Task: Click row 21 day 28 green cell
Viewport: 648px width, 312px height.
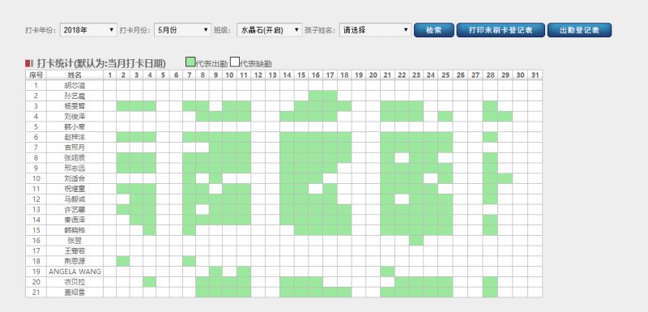Action: (x=490, y=293)
